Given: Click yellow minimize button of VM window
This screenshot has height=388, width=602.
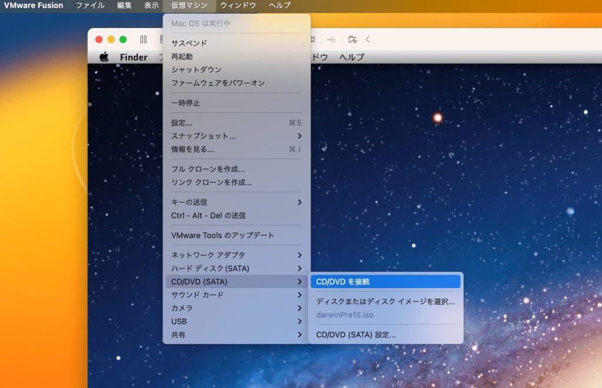Looking at the screenshot, I should (111, 39).
